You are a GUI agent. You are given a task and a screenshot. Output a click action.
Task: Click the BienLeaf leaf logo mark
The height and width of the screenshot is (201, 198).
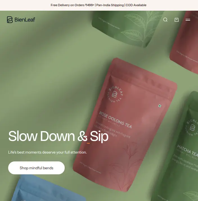(x=10, y=20)
